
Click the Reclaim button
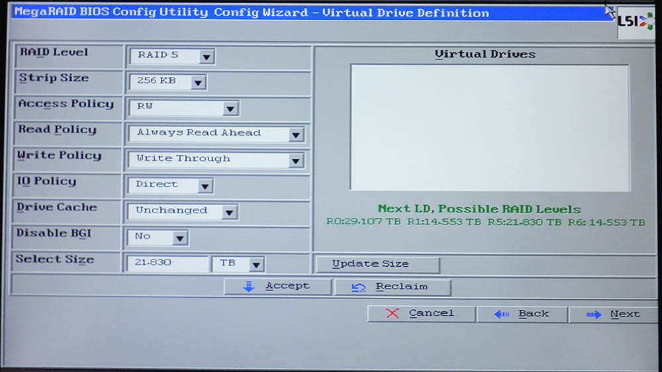pos(393,287)
